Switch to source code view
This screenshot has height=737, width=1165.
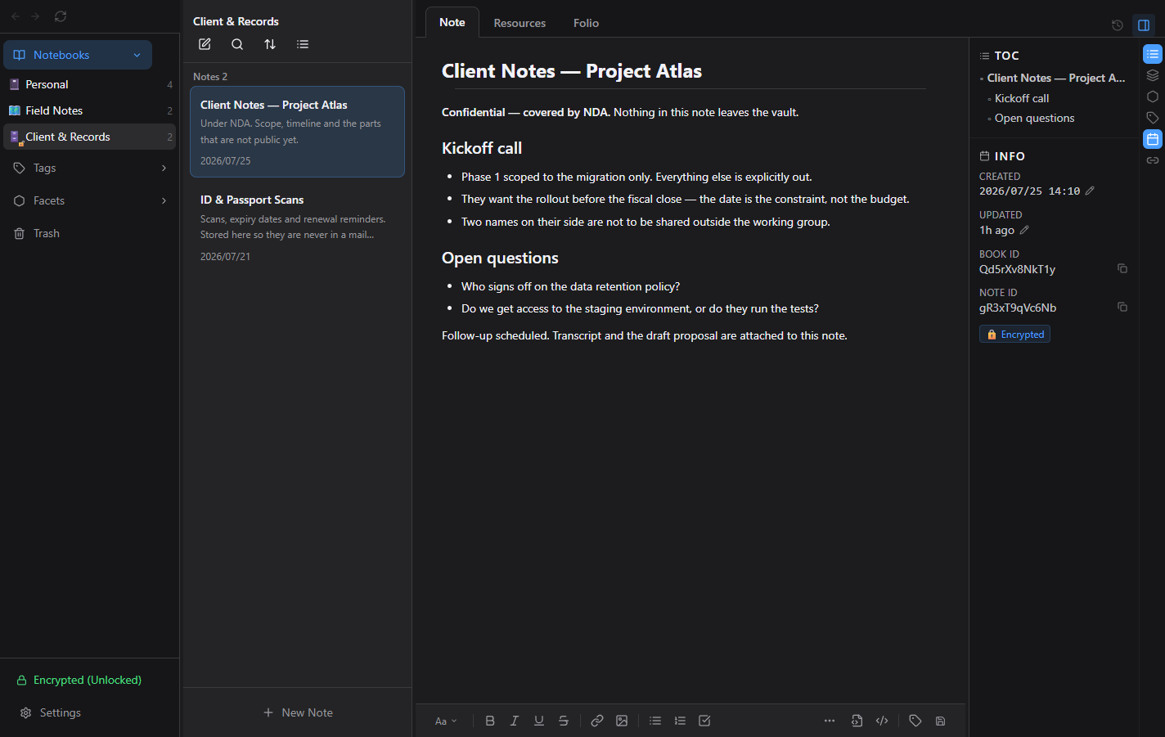(882, 721)
